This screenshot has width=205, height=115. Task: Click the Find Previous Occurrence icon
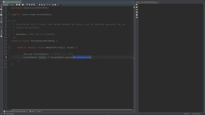coord(29,5)
